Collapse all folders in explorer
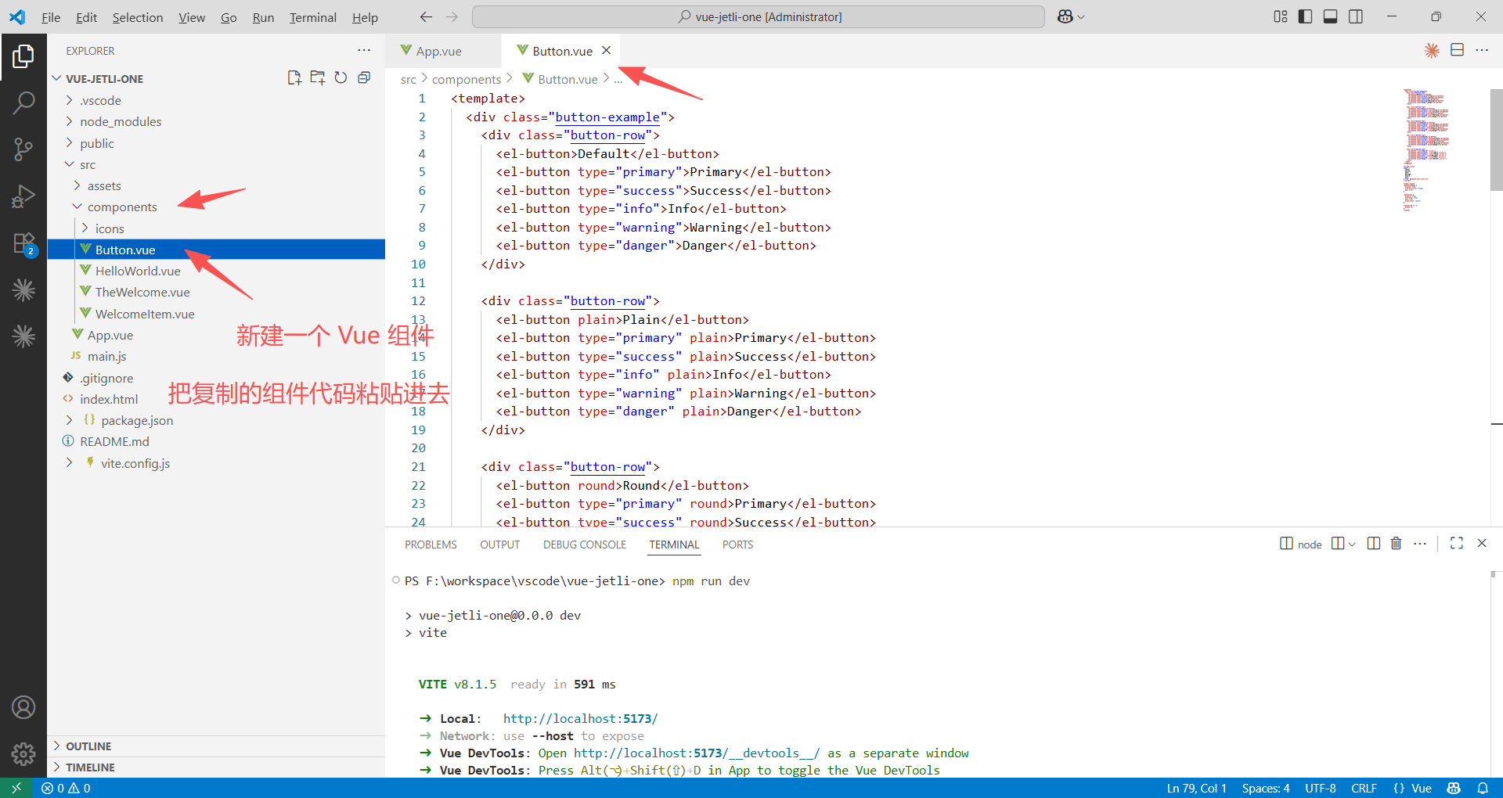This screenshot has height=798, width=1503. 364,77
